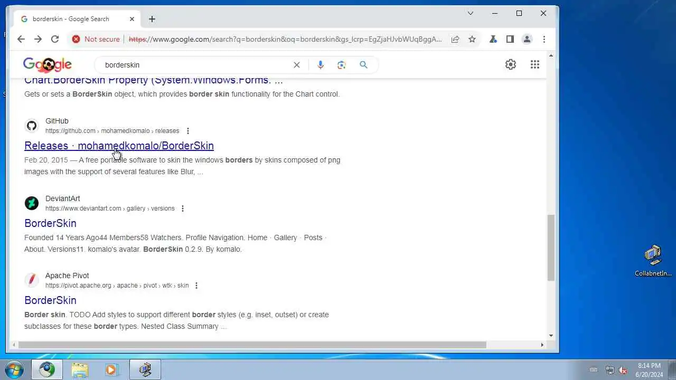Click the DeviantArt site name text
This screenshot has width=676, height=380.
[63, 198]
